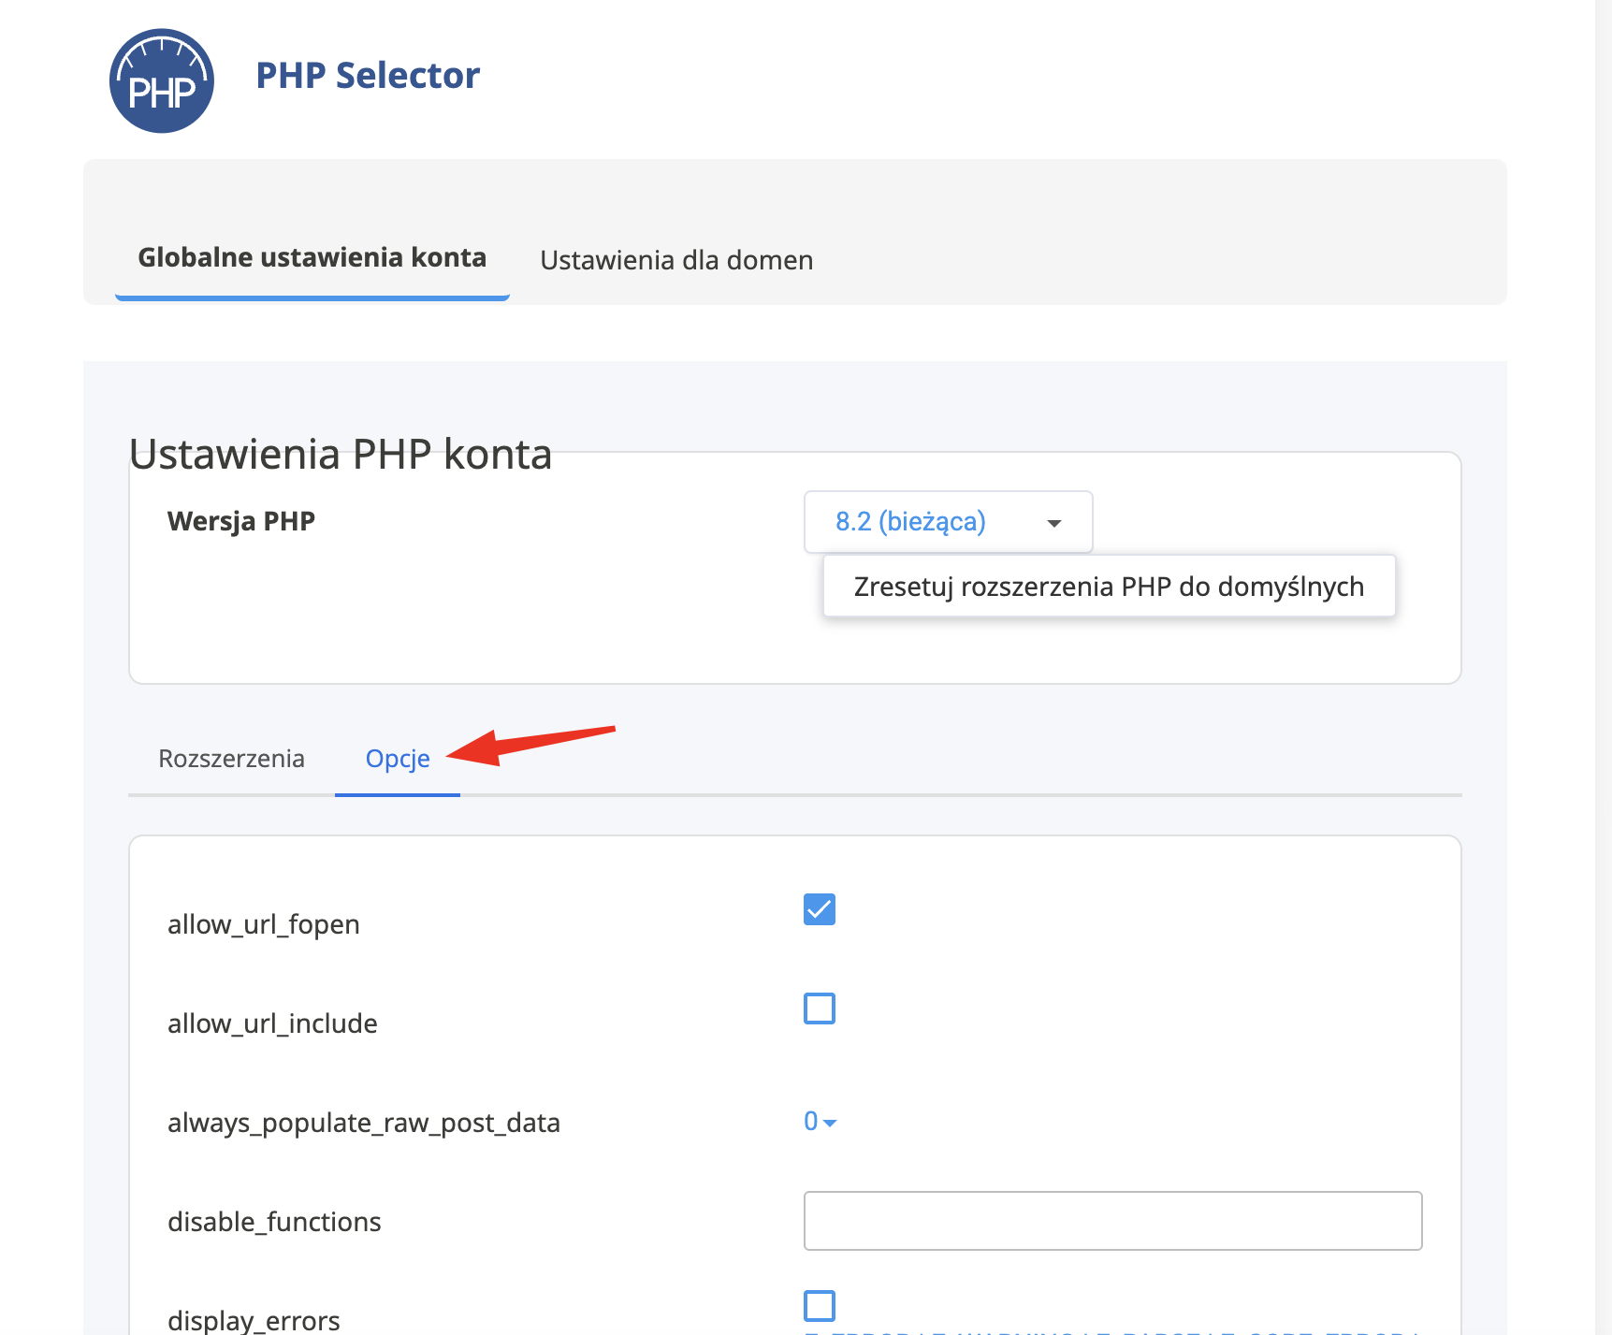The image size is (1612, 1335).
Task: Click the PHP Selector heading text
Action: (x=368, y=76)
